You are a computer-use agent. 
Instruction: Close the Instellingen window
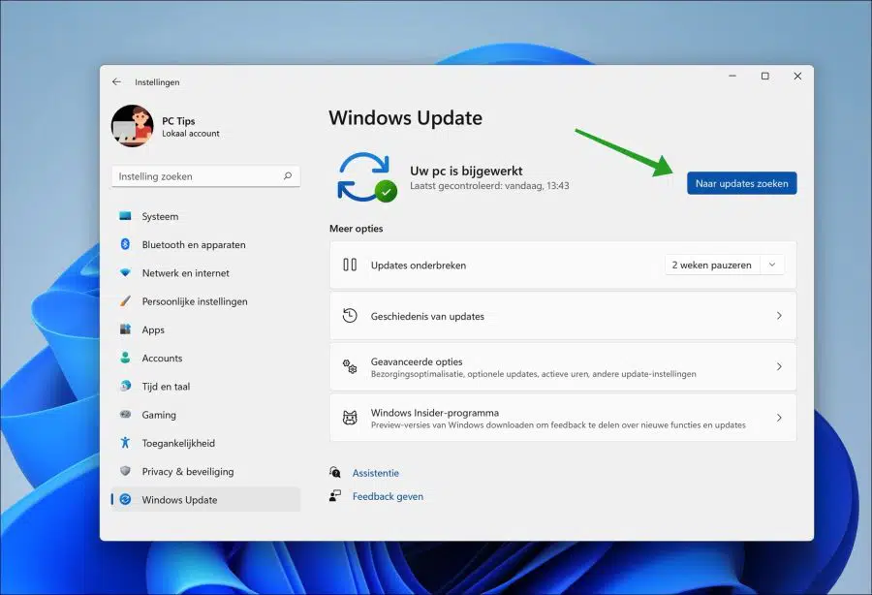(797, 77)
